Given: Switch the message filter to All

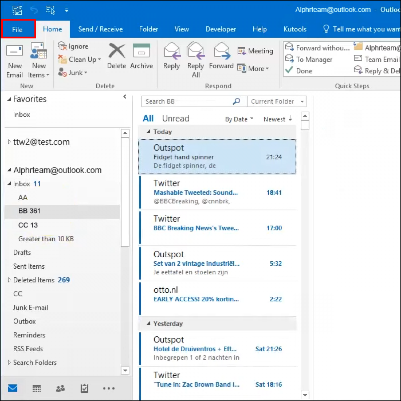Looking at the screenshot, I should pyautogui.click(x=148, y=118).
